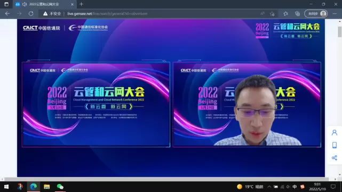The image size is (342, 192).
Task: Add page to favorites star icon
Action: tap(272, 14)
